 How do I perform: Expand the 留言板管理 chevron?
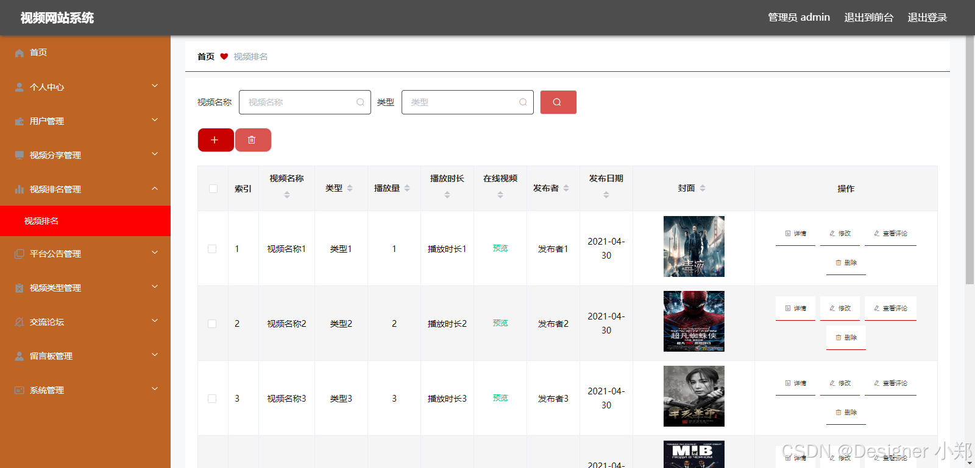[x=155, y=355]
